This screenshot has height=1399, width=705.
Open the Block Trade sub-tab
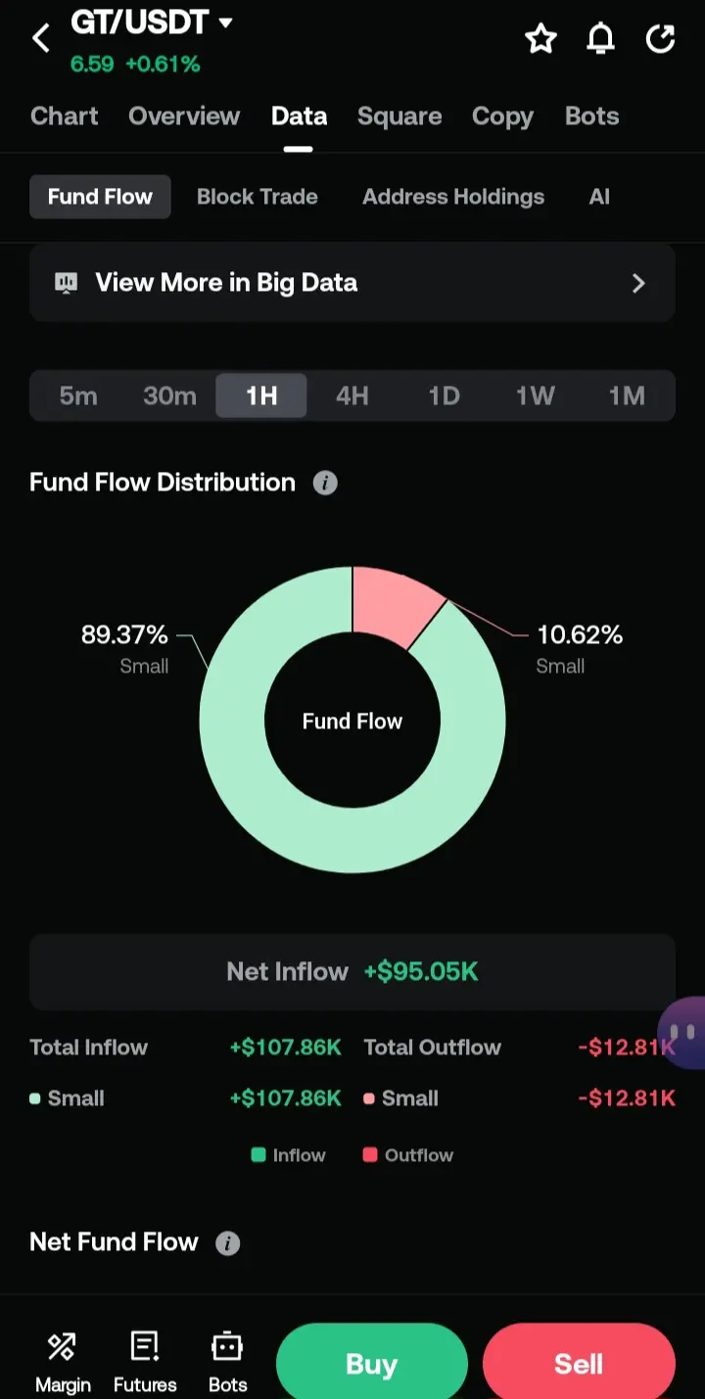coord(257,197)
